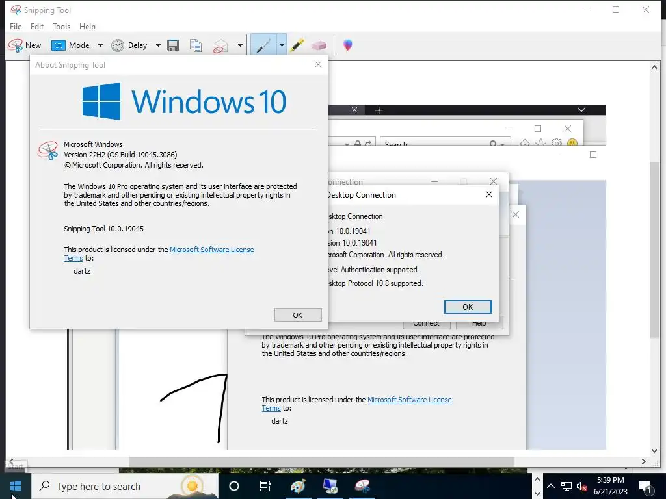
Task: Click the licensee name 'dartz' in About dialog
Action: (x=82, y=271)
